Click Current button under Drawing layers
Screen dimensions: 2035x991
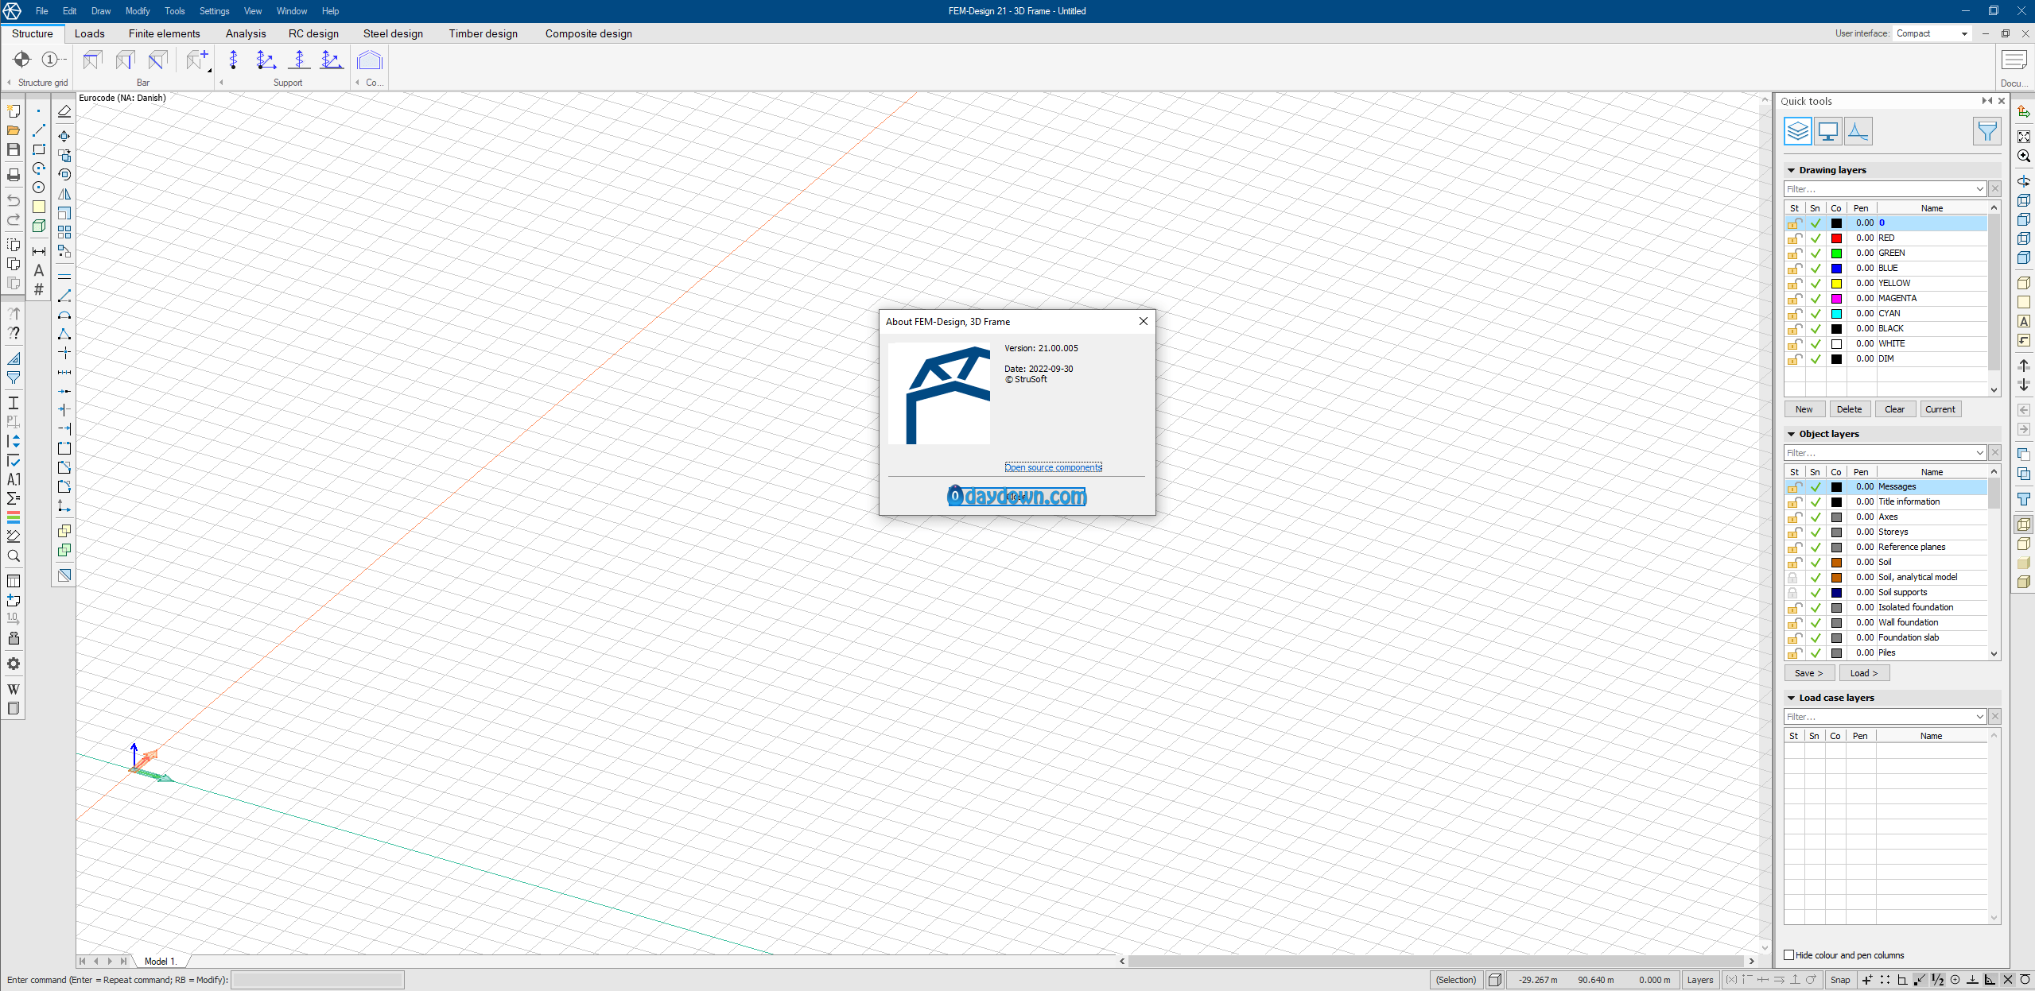(1940, 409)
